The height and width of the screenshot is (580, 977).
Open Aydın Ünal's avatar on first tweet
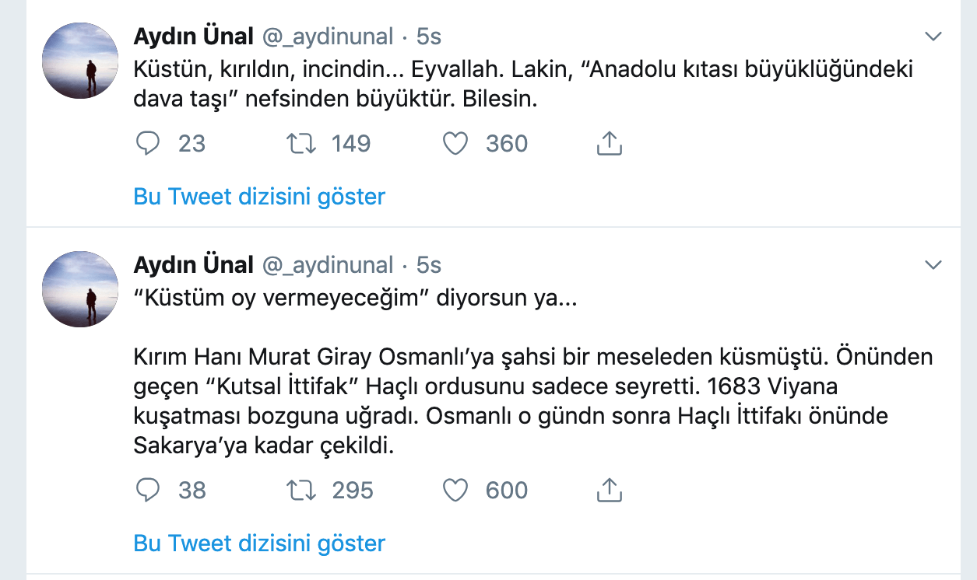(79, 60)
